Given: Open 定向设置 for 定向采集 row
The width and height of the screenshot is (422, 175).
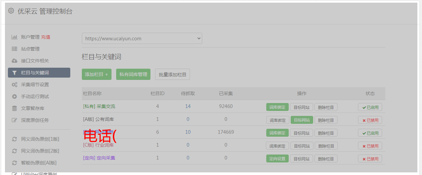Looking at the screenshot, I should pyautogui.click(x=277, y=158).
